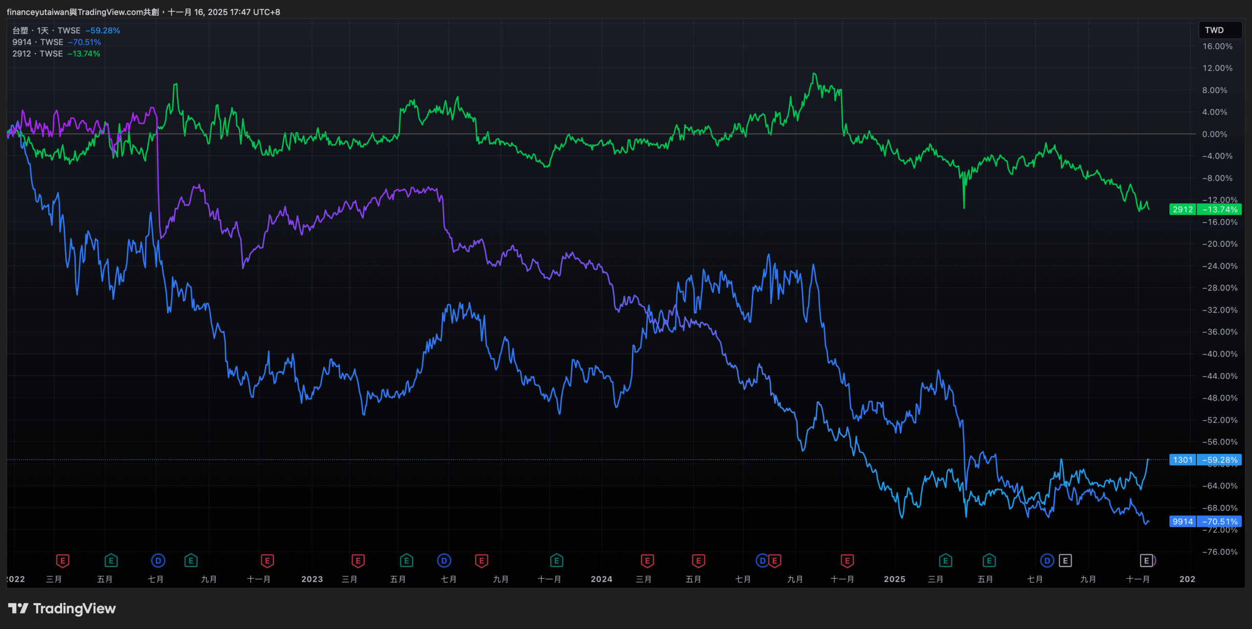The image size is (1252, 629).
Task: Select red earnings marker near March 2024
Action: pyautogui.click(x=647, y=561)
